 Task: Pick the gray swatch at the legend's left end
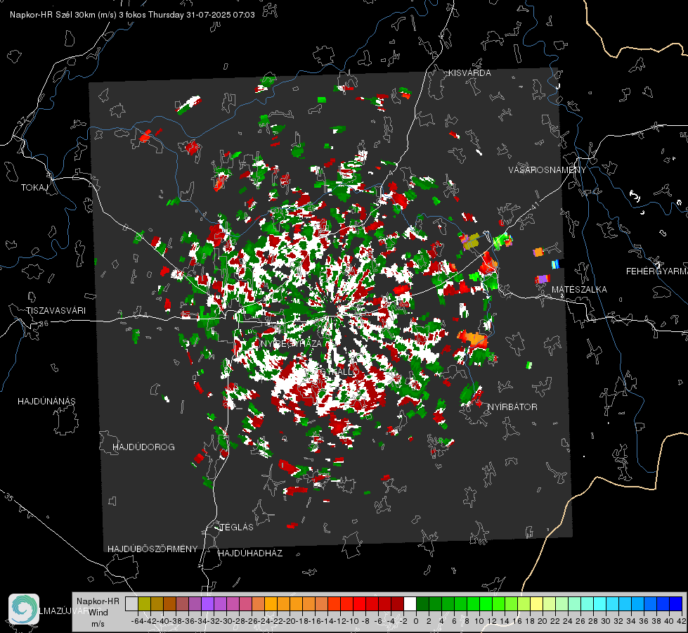131,604
